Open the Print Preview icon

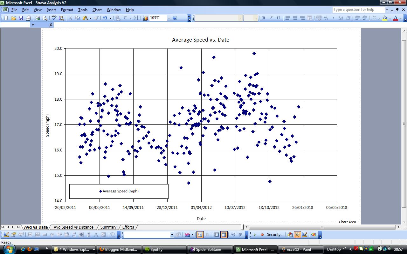pyautogui.click(x=45, y=18)
